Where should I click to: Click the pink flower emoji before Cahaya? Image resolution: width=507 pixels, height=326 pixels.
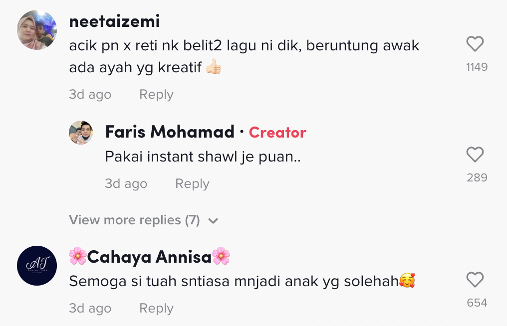(x=78, y=256)
